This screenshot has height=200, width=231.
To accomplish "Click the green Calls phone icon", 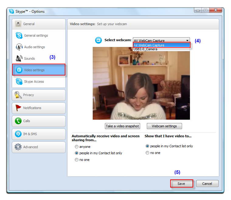I will [18, 121].
